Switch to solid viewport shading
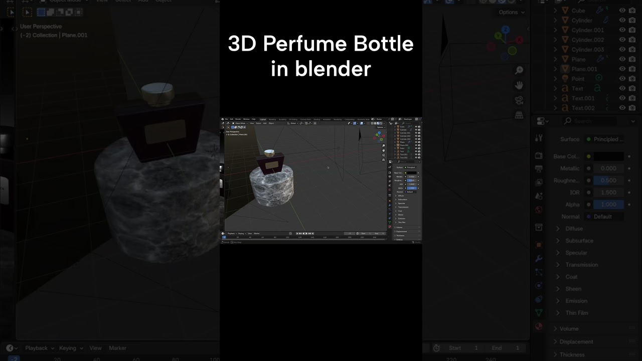The width and height of the screenshot is (642, 361). click(x=375, y=123)
